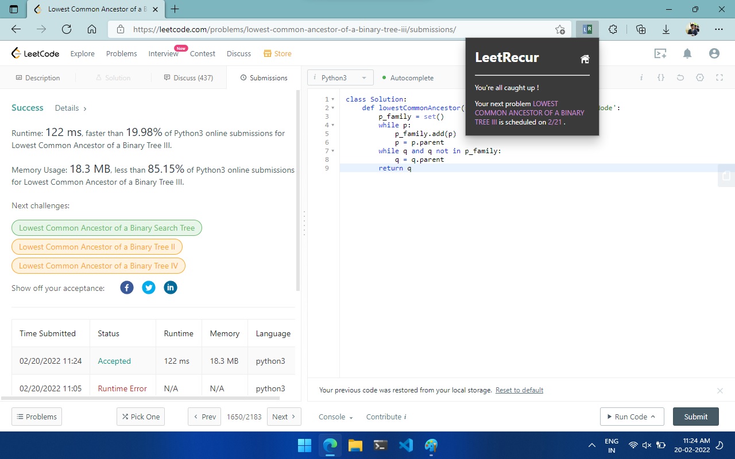
Task: Switch to the Description tab
Action: [38, 78]
